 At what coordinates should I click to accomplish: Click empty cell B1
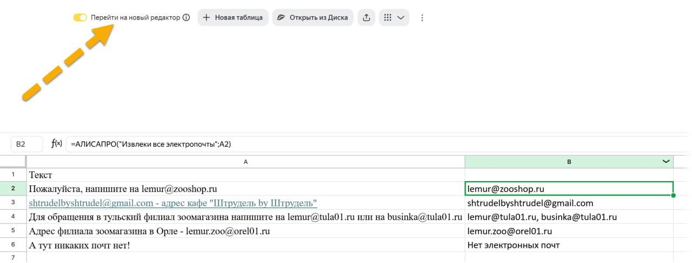(569, 175)
